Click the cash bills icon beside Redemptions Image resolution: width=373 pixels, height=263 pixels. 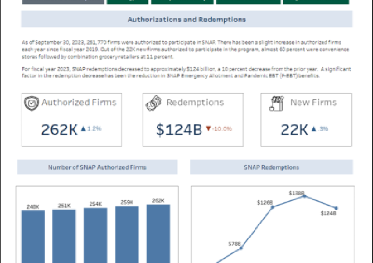click(x=154, y=103)
